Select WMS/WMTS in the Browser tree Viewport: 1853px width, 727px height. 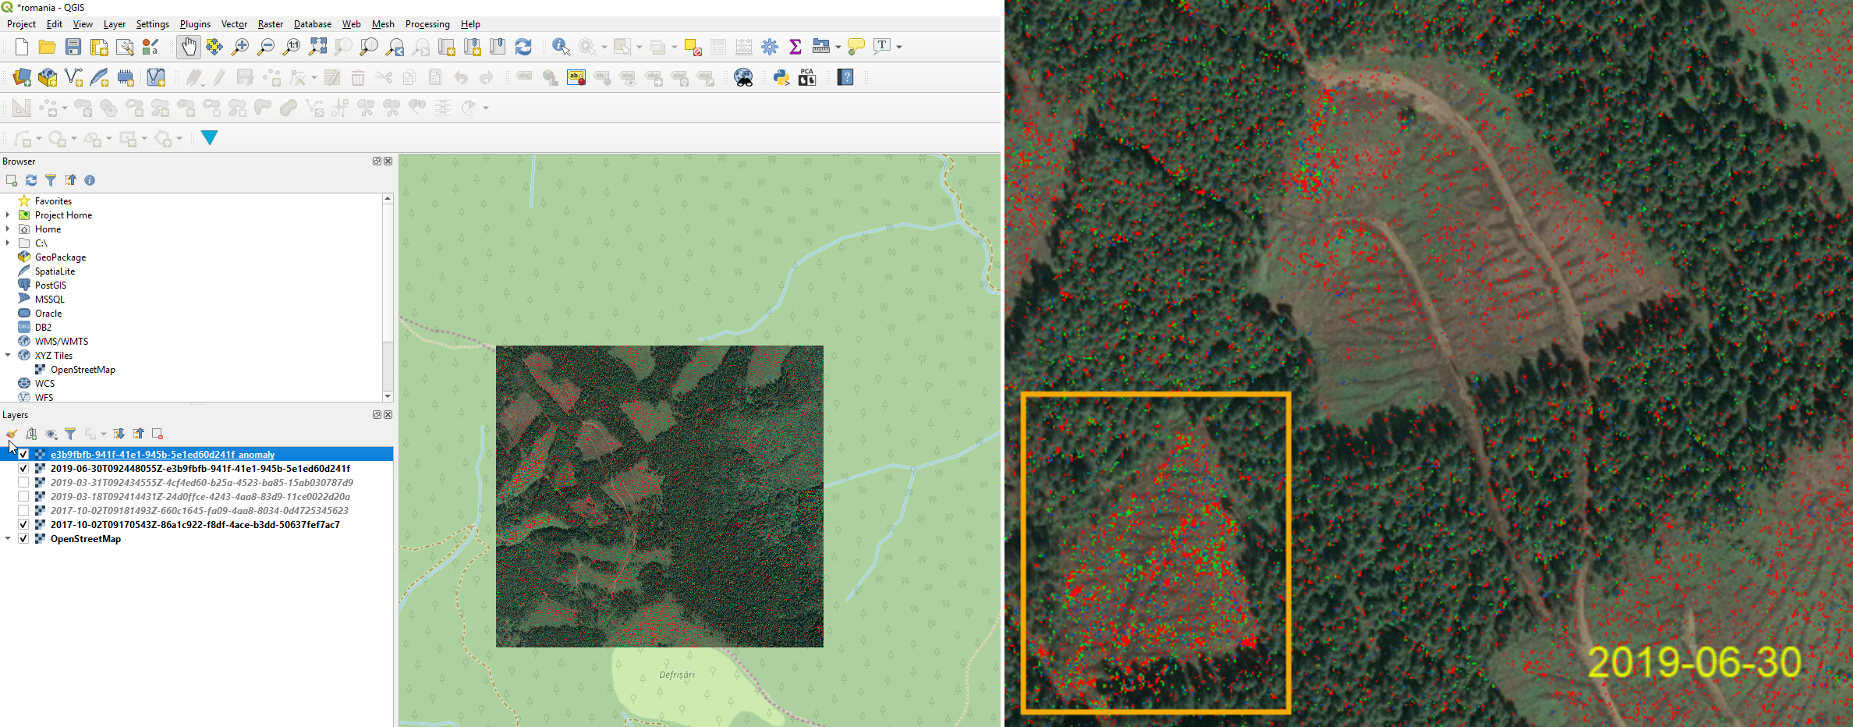pyautogui.click(x=62, y=342)
